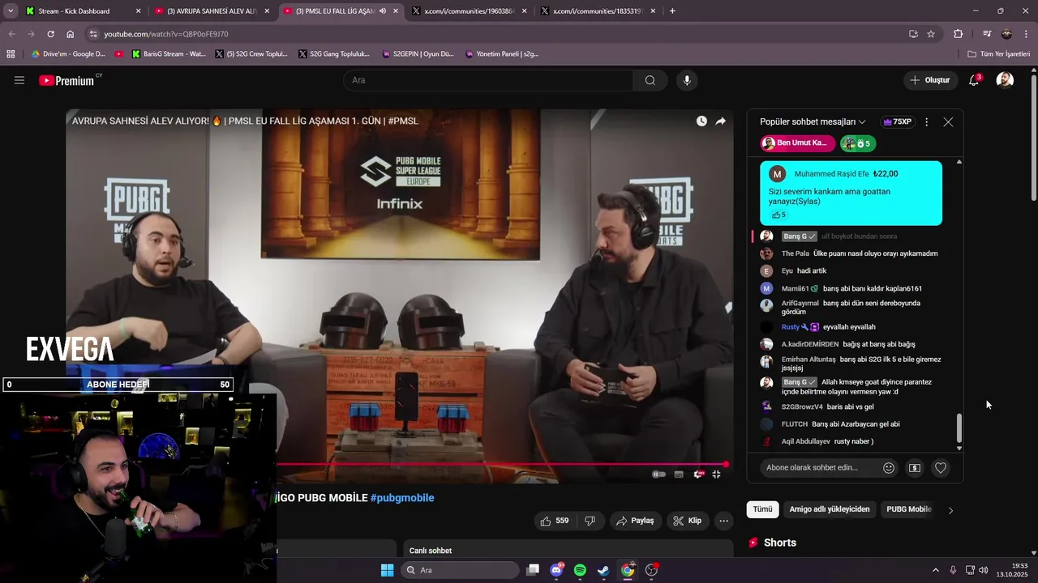Click the live chat scrollbar
Viewport: 1038px width, 583px height.
click(959, 427)
